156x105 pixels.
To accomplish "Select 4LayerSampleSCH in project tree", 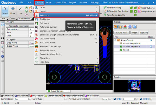I will (x=131, y=43).
